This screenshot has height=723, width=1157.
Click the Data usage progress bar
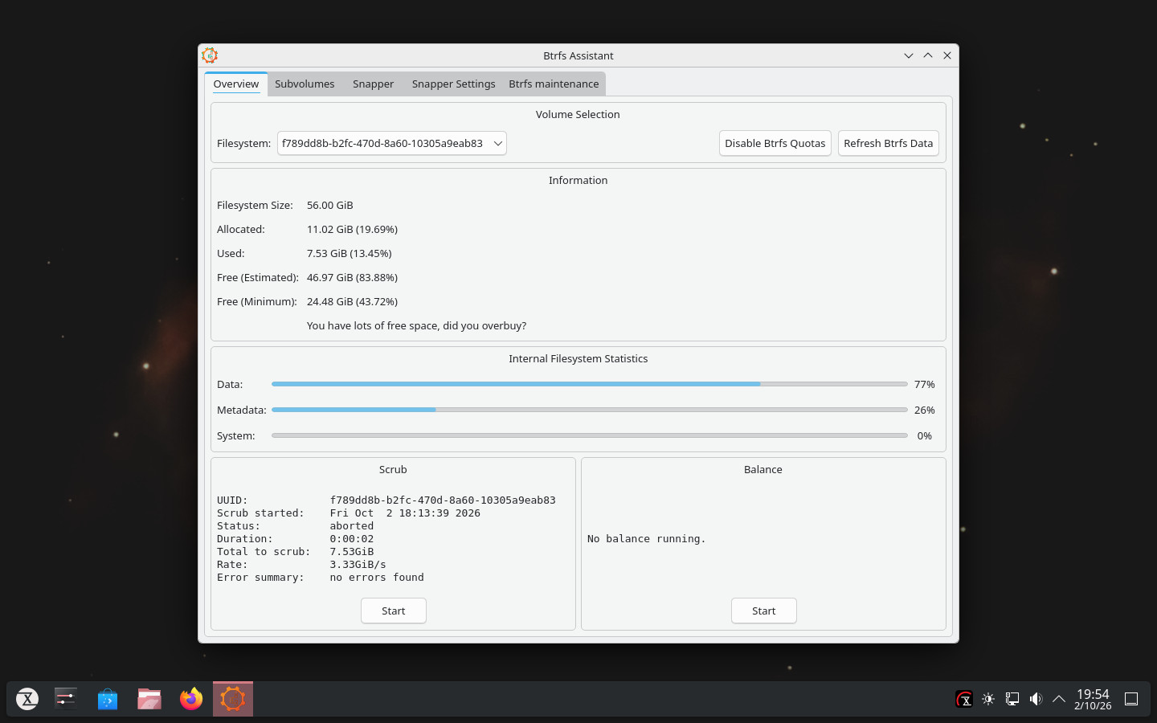pos(590,384)
